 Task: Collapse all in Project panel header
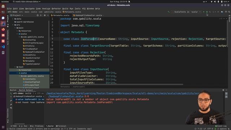[41, 15]
